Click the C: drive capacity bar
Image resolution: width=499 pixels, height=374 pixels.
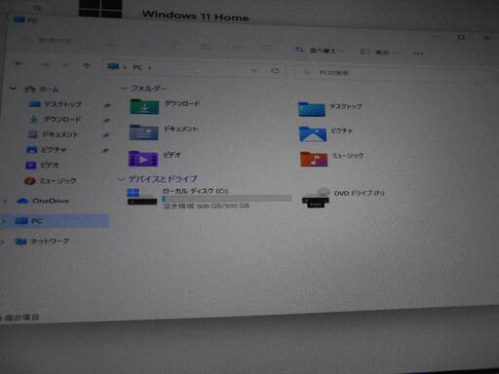227,199
